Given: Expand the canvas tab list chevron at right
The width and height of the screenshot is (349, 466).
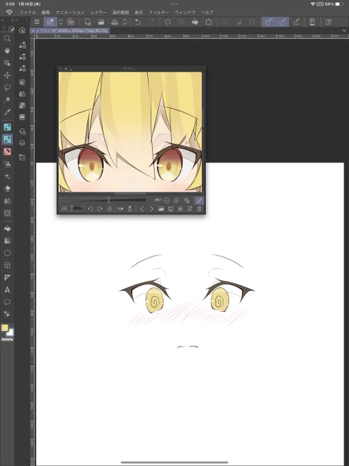Looking at the screenshot, I should [344, 31].
